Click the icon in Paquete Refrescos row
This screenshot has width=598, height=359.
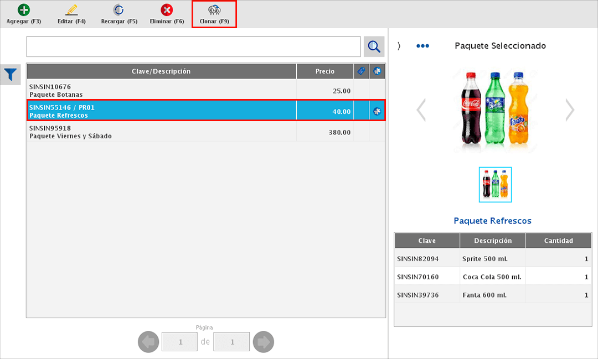pyautogui.click(x=378, y=111)
